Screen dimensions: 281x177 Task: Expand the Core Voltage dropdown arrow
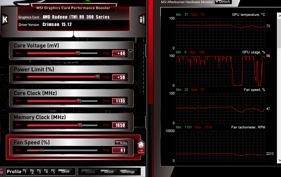point(131,51)
